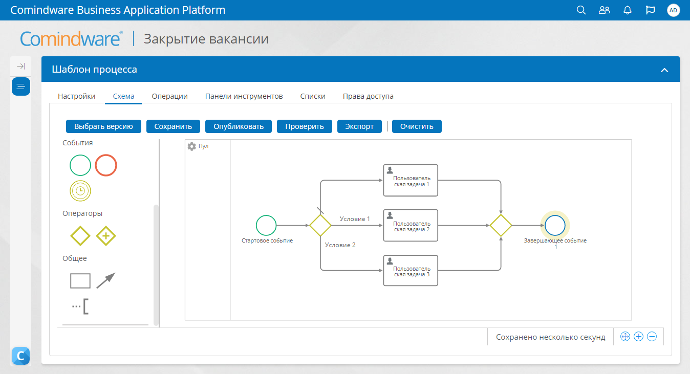Select the Стартовое событие circle on canvas
This screenshot has width=690, height=374.
(x=266, y=225)
